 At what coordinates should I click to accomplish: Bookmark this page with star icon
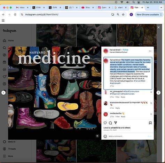(123, 15)
